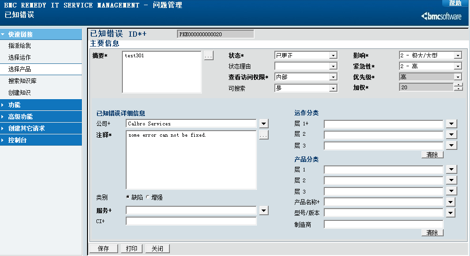Click the 加权 value field
The image size is (470, 256).
pyautogui.click(x=426, y=87)
